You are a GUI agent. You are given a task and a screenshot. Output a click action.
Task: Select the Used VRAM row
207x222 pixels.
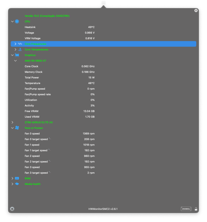(x=103, y=117)
